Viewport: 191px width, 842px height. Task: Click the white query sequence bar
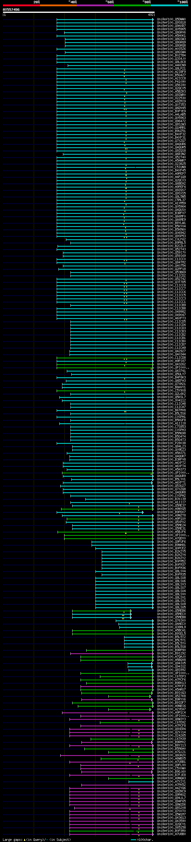tap(79, 12)
